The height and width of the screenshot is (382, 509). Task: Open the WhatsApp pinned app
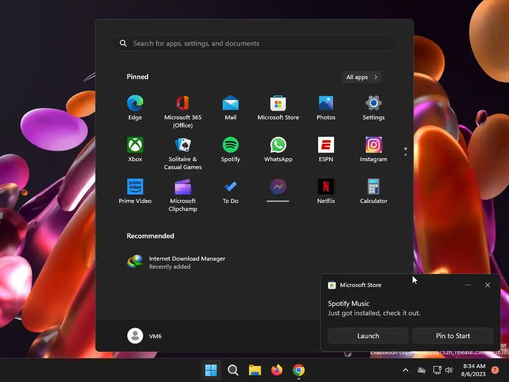278,150
